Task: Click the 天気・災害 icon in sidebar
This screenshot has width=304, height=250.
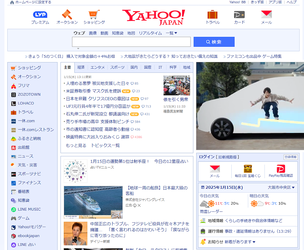Action: pos(13,165)
